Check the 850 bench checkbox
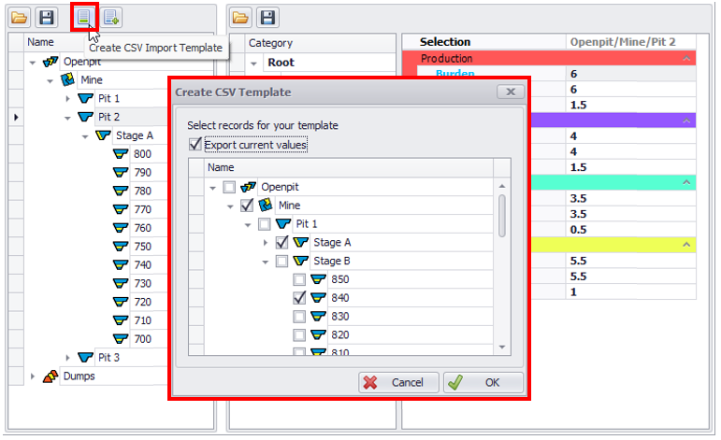This screenshot has height=440, width=721. click(299, 279)
